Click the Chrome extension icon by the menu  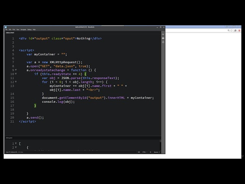[x=235, y=31]
